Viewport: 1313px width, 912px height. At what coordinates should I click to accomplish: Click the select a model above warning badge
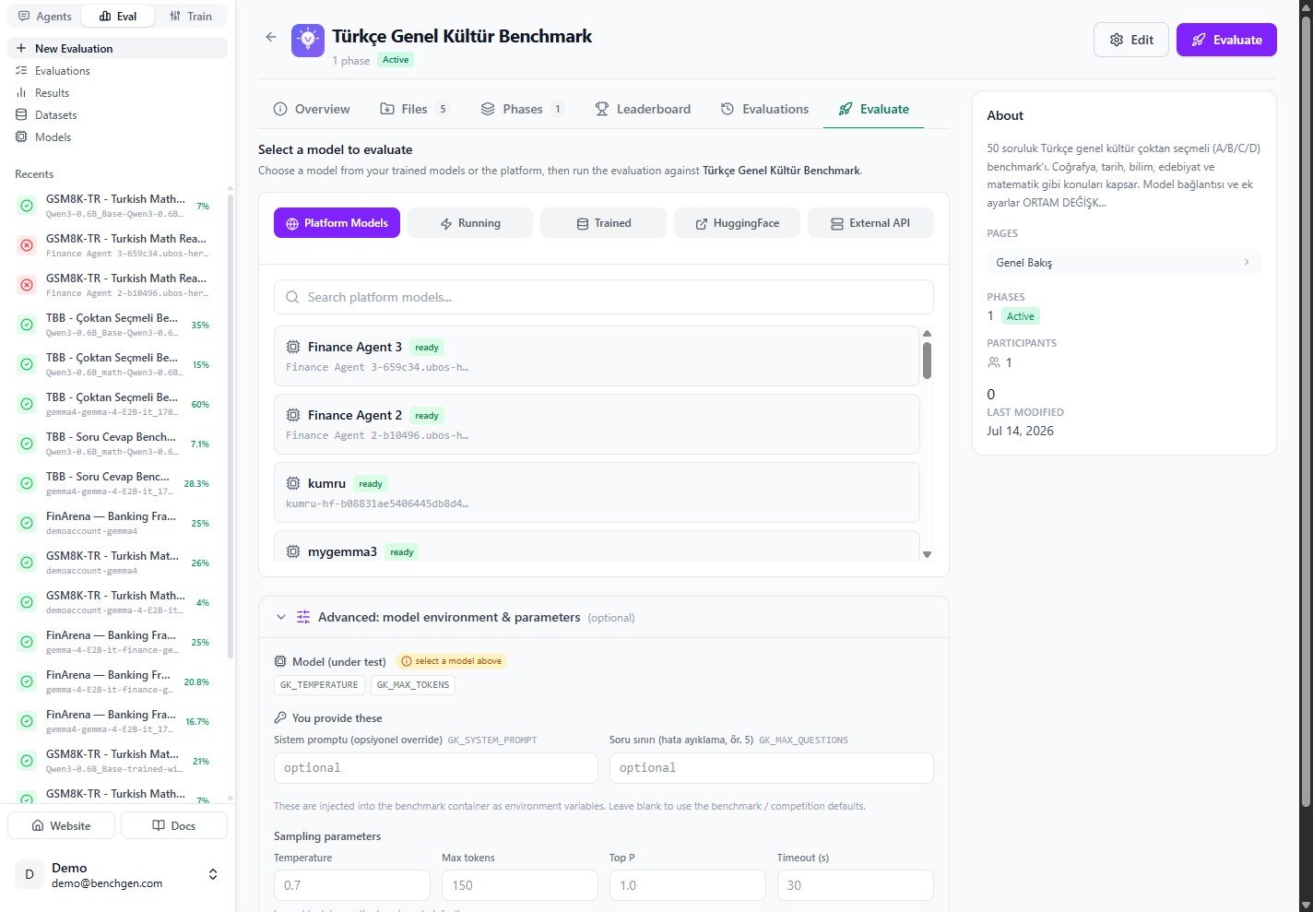pyautogui.click(x=452, y=661)
